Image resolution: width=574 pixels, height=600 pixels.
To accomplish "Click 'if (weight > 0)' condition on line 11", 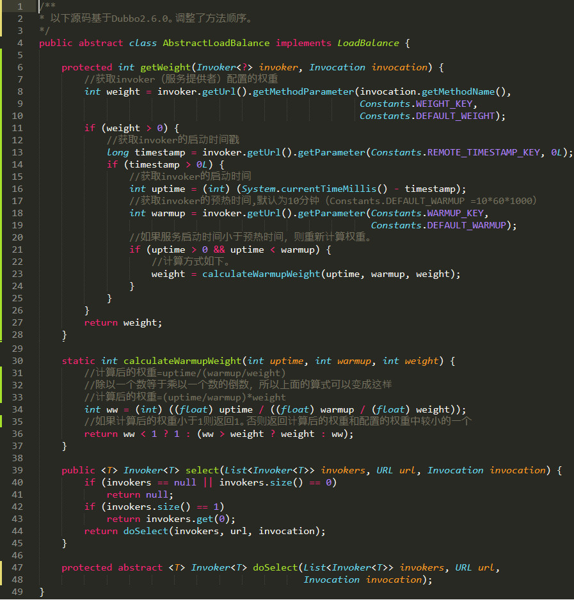I will 126,128.
